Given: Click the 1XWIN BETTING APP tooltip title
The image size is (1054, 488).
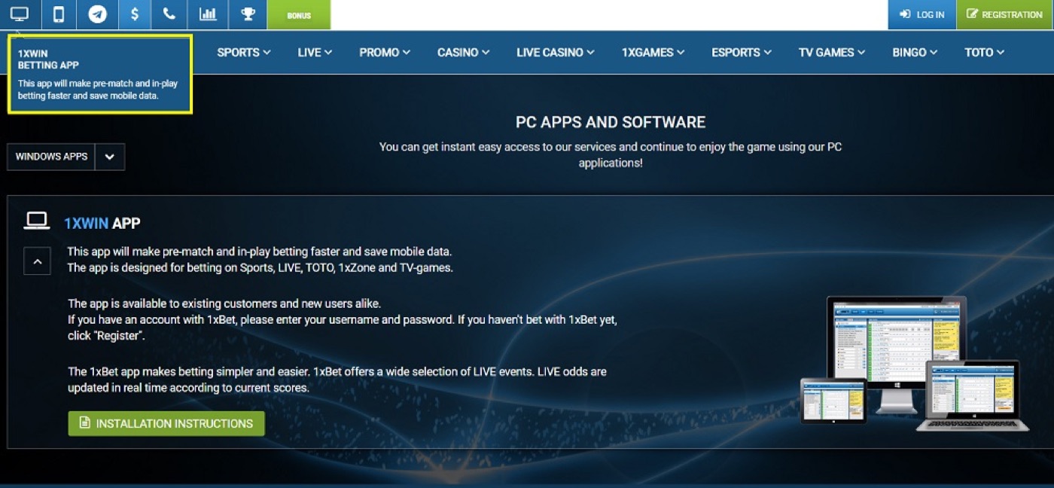Looking at the screenshot, I should tap(48, 59).
